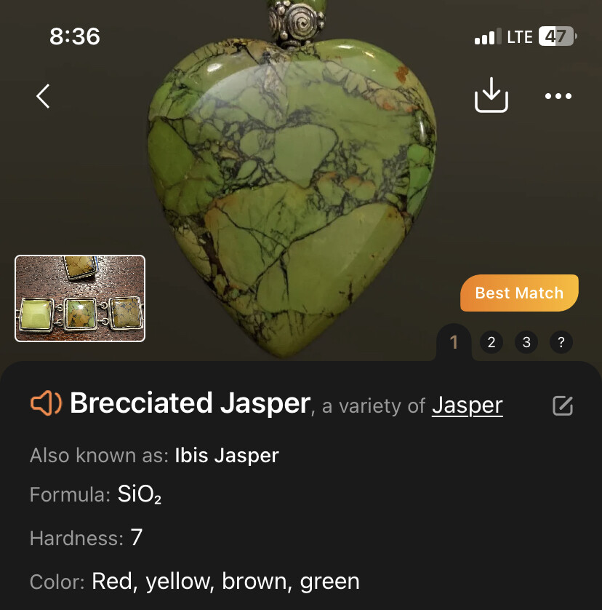Switch to match result 3
Viewport: 602px width, 610px height.
526,342
